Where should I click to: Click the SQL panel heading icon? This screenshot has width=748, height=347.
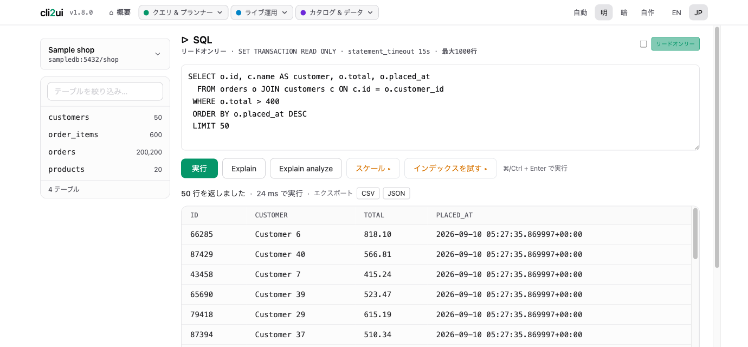click(x=185, y=40)
